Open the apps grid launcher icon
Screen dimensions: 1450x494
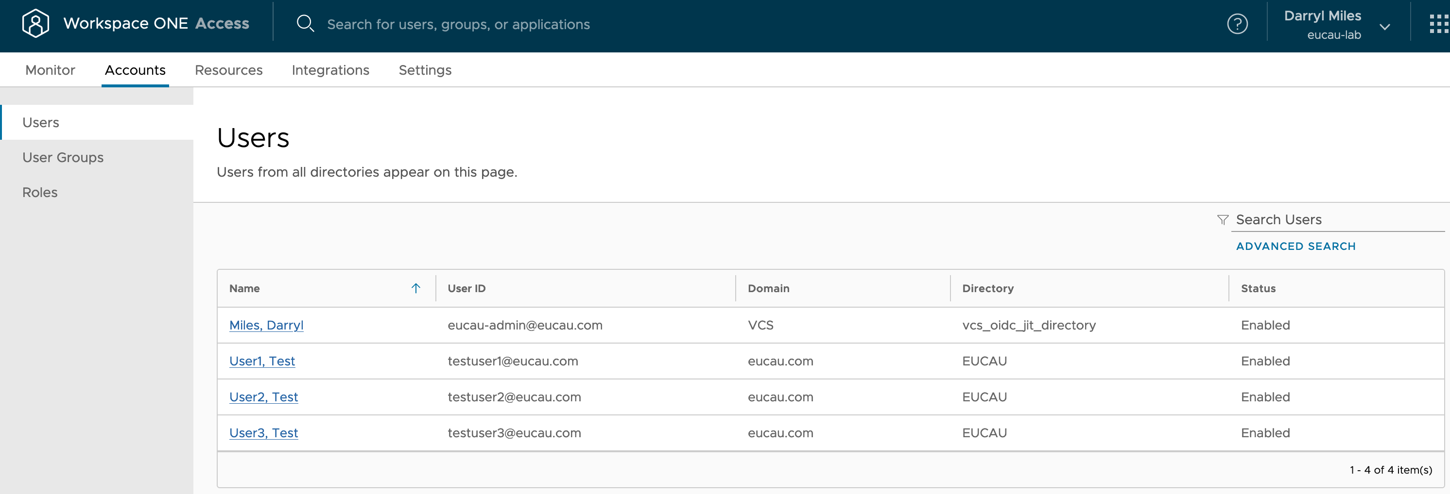(x=1439, y=24)
